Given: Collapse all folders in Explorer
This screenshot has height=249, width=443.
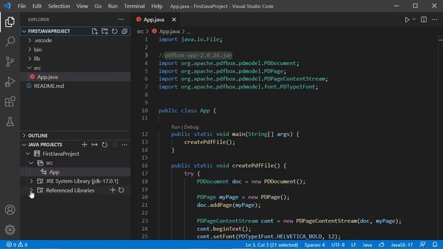Looking at the screenshot, I should pos(125,31).
